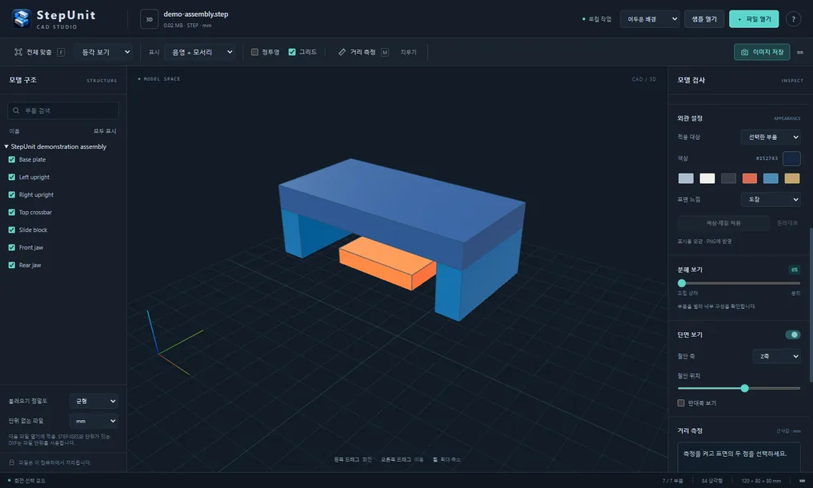Disable the 그리드 grid checkbox
Image resolution: width=813 pixels, height=488 pixels.
292,52
